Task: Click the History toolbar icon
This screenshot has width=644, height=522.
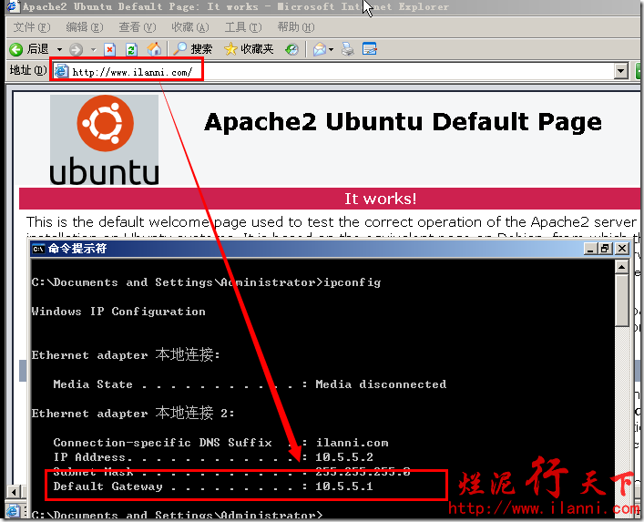Action: (291, 49)
